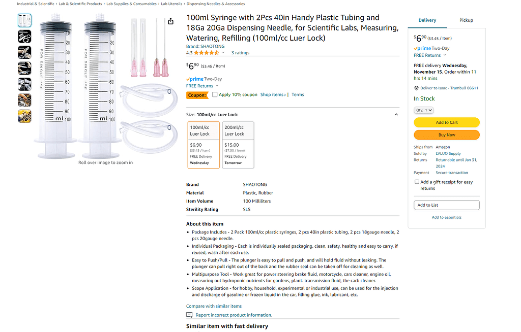View the LVLUO Supply seller page
521x332 pixels.
pyautogui.click(x=448, y=153)
